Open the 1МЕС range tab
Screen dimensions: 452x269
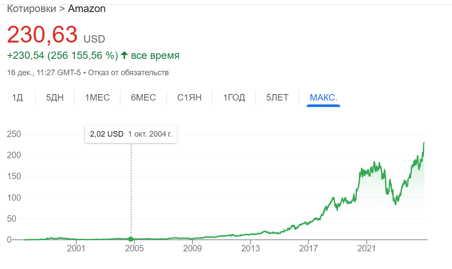(97, 98)
